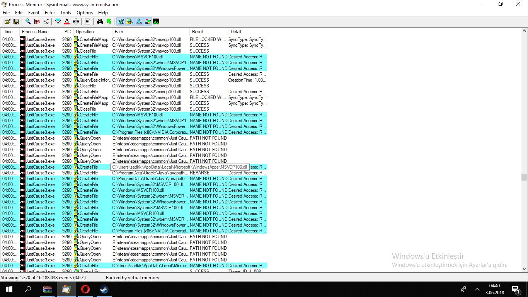Open Steam from the taskbar
Viewport: 528px width, 297px height.
104,289
